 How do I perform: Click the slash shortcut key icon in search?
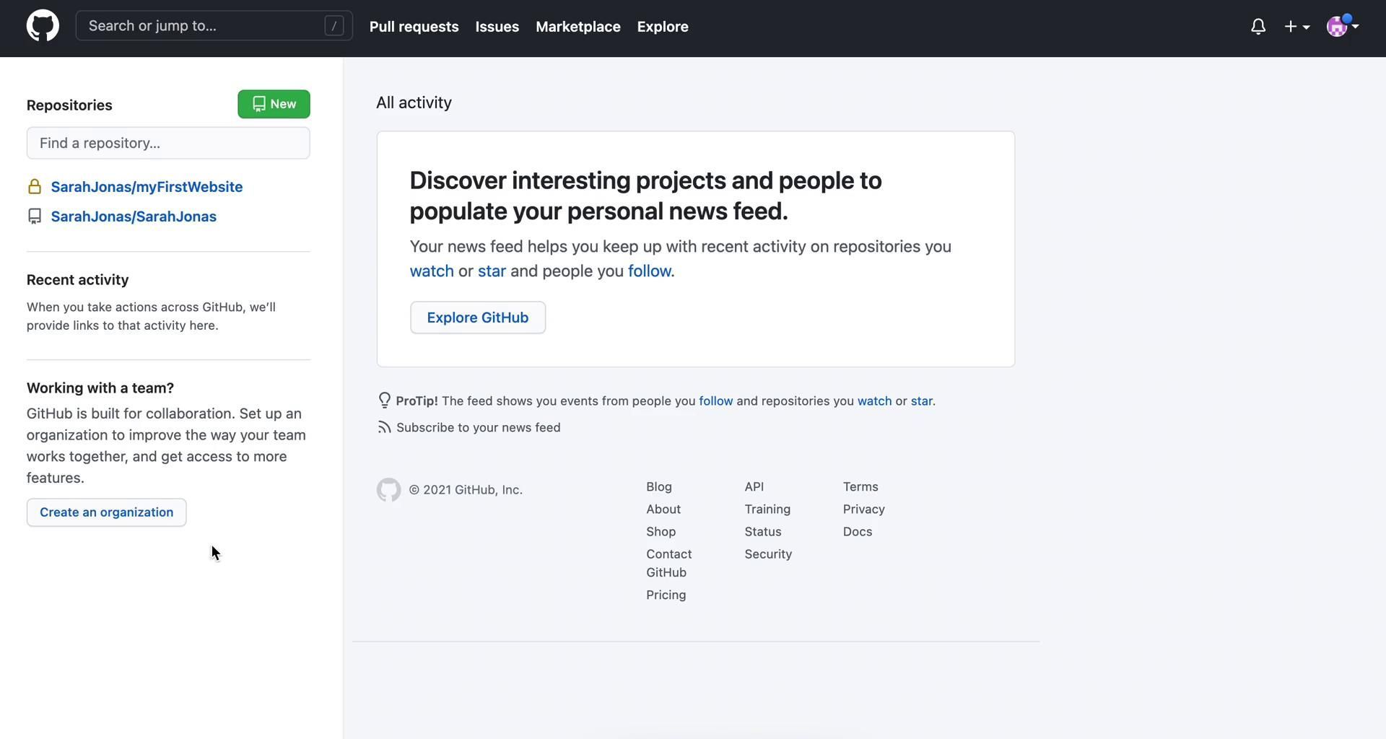pyautogui.click(x=334, y=26)
